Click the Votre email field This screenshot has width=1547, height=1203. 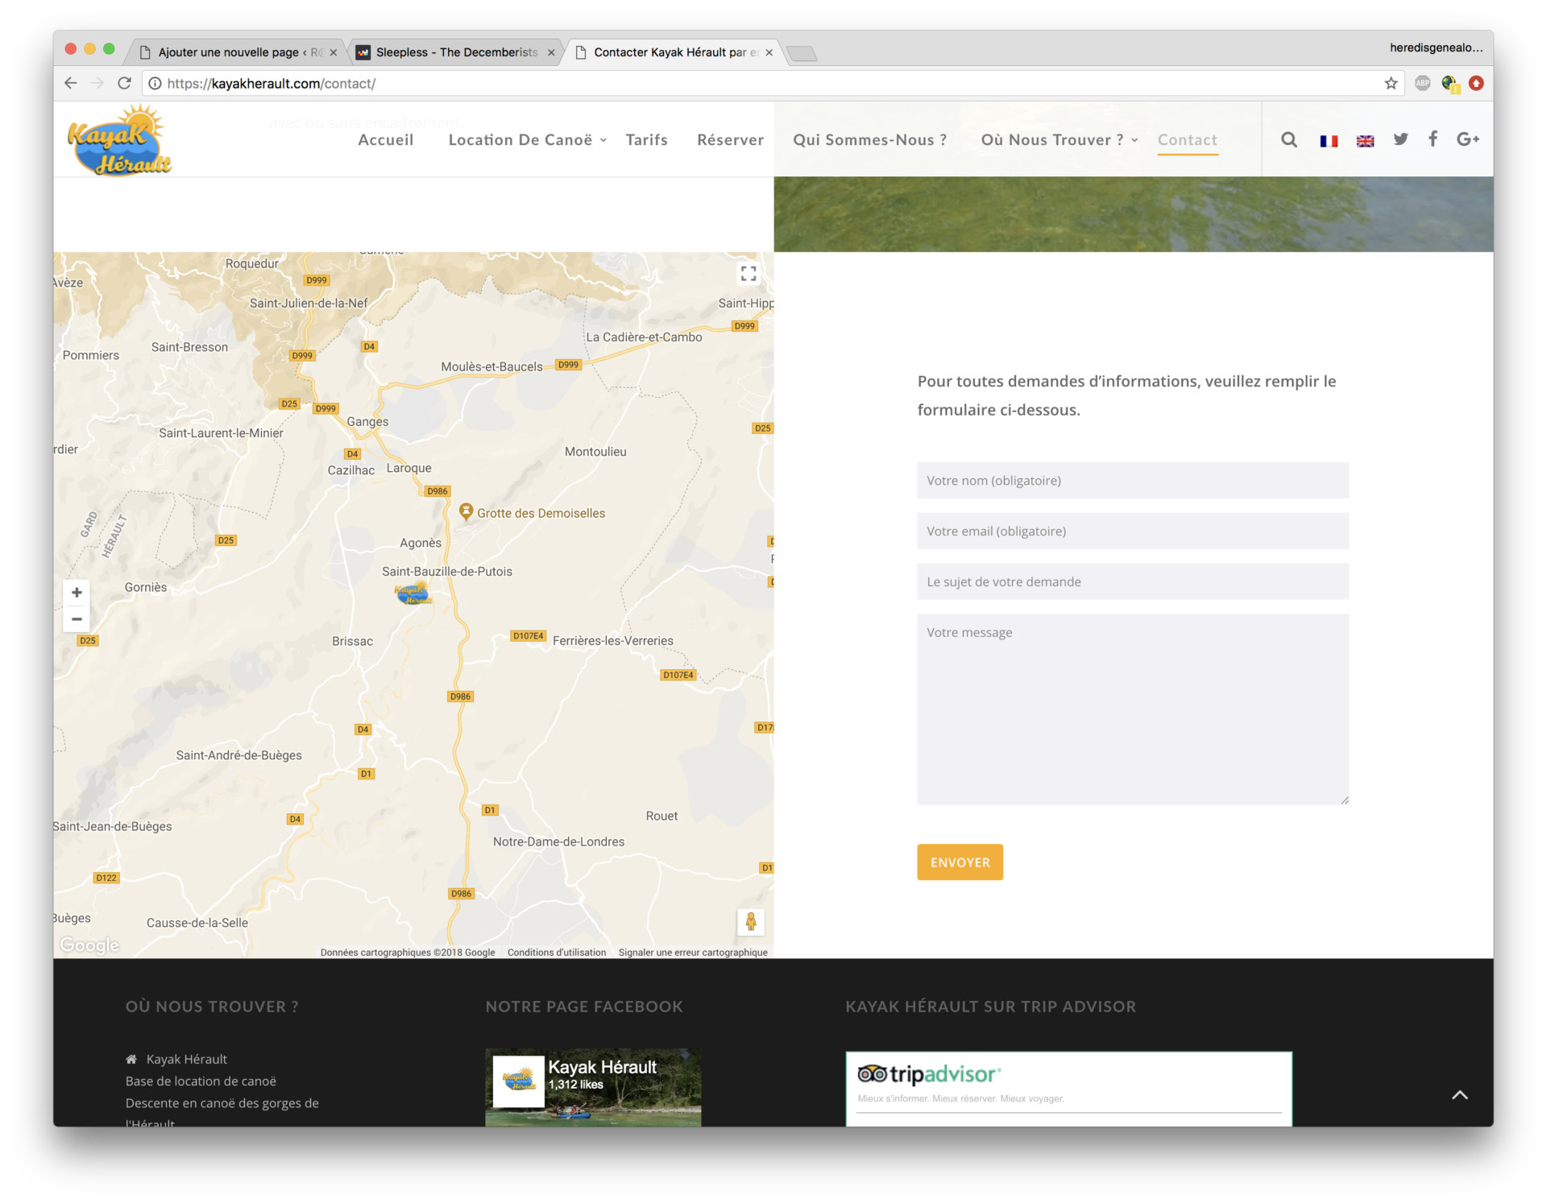pyautogui.click(x=1133, y=531)
